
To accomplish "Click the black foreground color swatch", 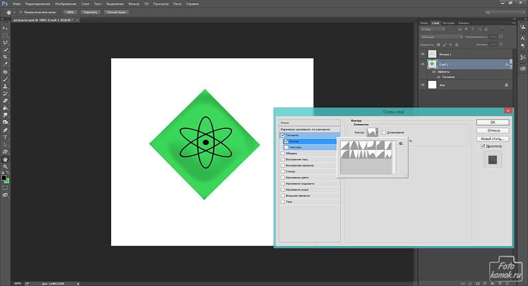I will tap(4, 178).
